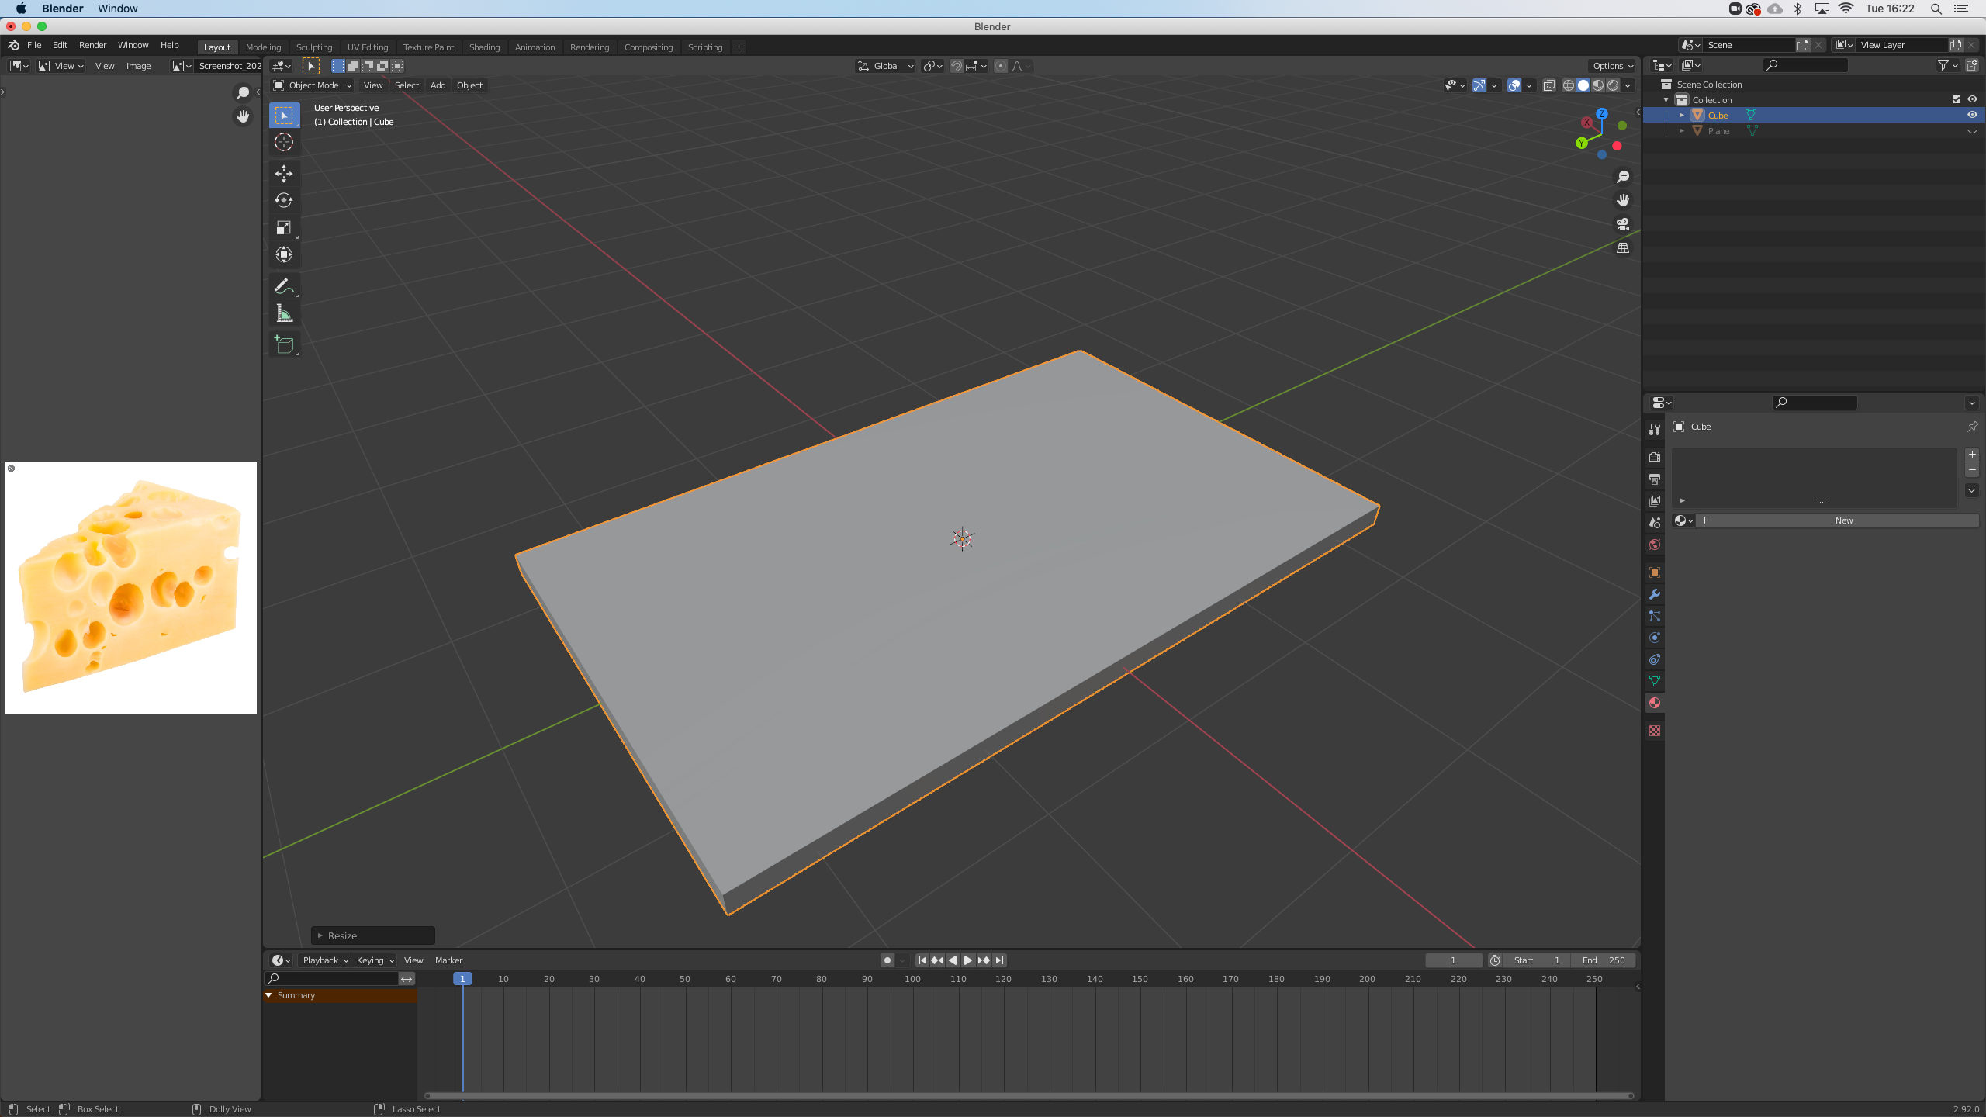Click the New material button

point(1842,520)
